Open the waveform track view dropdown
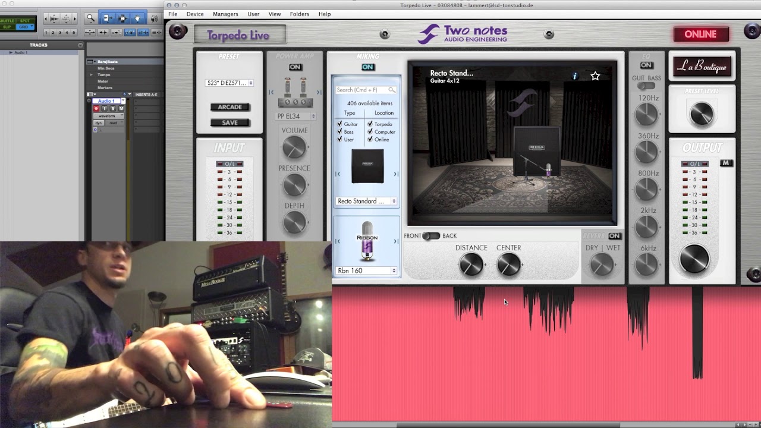The height and width of the screenshot is (428, 761). coord(108,116)
